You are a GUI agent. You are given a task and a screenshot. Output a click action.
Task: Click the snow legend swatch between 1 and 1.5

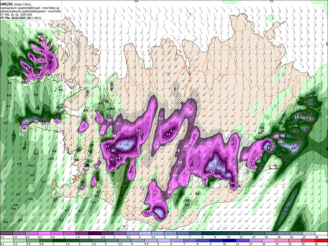[69, 233]
